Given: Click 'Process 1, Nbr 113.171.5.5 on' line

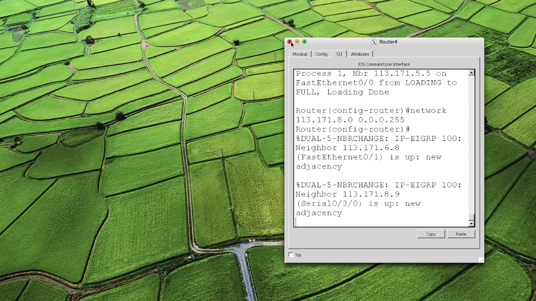Looking at the screenshot, I should tap(371, 74).
